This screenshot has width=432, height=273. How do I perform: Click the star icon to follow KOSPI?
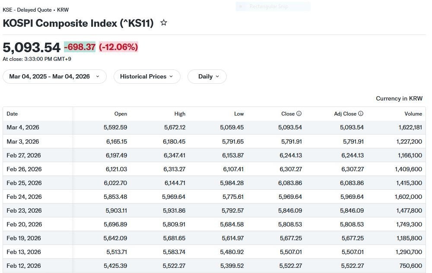(164, 23)
